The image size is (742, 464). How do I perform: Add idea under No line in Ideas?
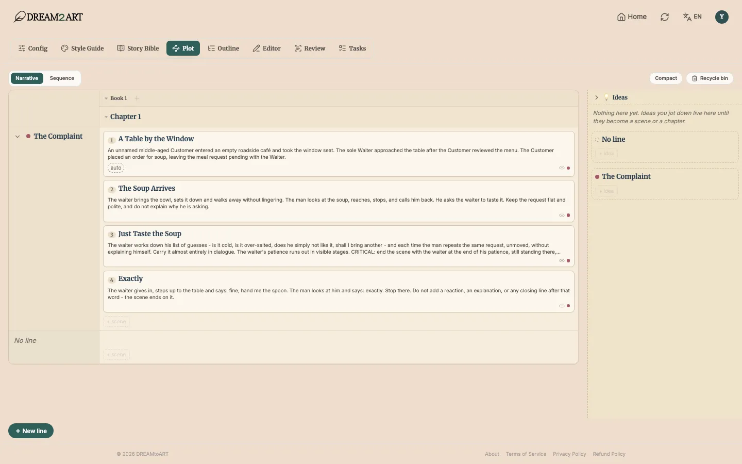tap(607, 154)
